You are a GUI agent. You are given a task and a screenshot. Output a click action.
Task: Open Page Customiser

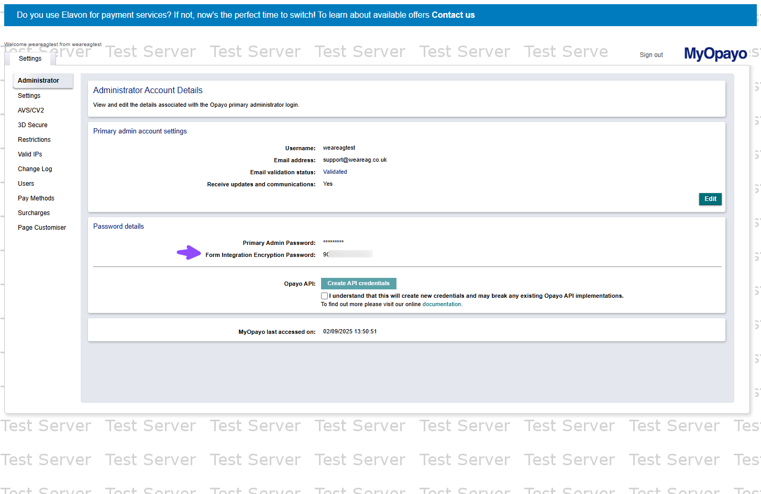coord(42,228)
